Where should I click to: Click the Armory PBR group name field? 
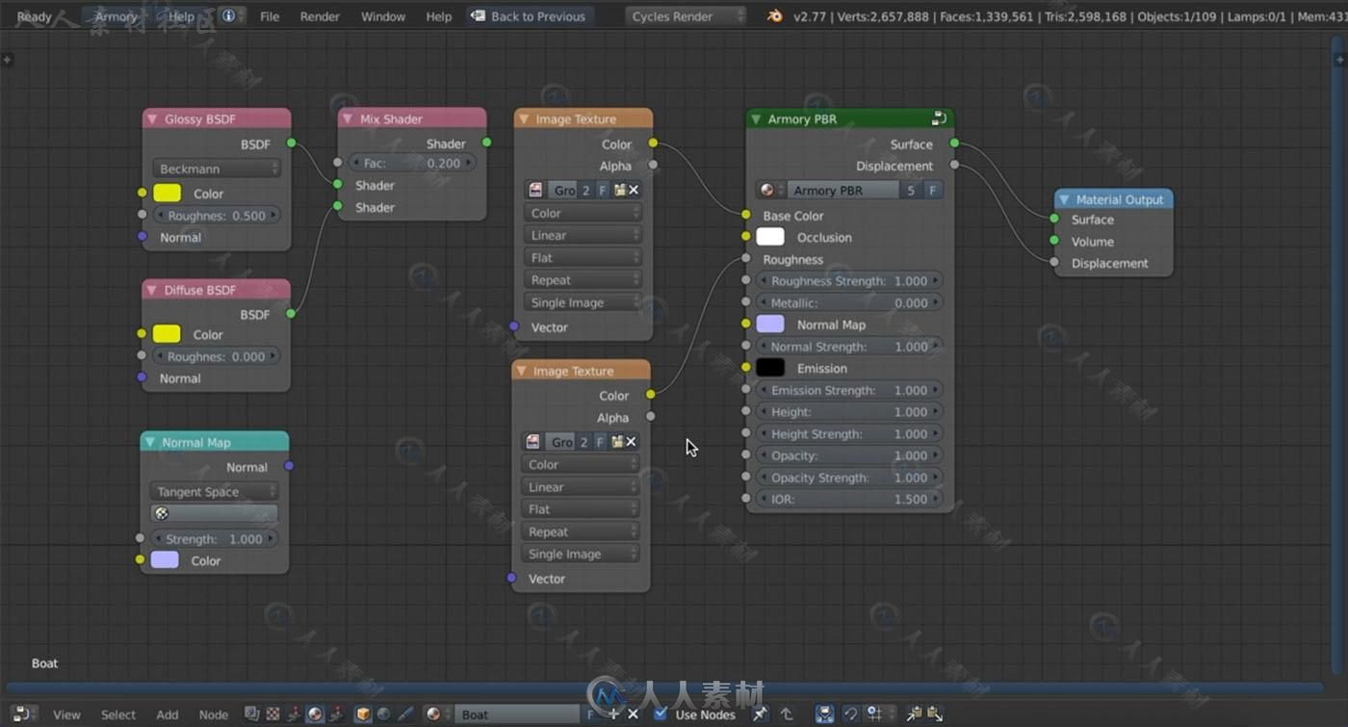click(843, 191)
